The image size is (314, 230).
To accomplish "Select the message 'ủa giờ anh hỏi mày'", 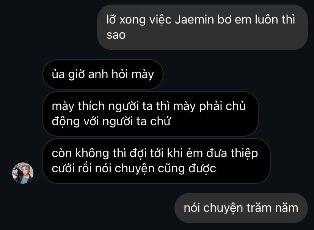I will [x=103, y=74].
